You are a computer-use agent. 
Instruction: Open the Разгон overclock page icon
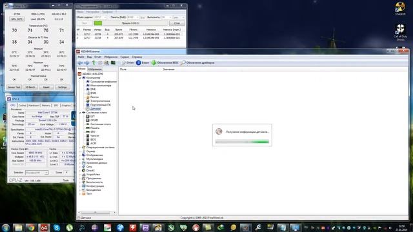coord(88,97)
